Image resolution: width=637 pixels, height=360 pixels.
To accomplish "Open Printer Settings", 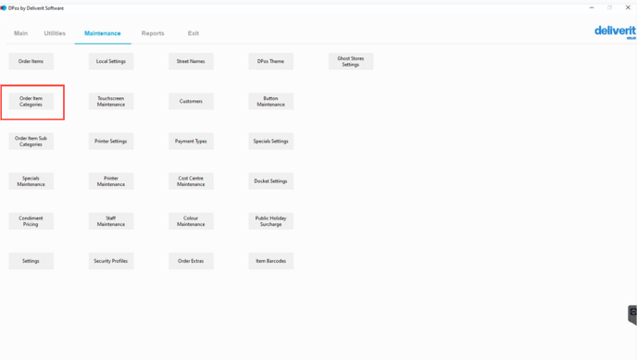I will (x=111, y=142).
